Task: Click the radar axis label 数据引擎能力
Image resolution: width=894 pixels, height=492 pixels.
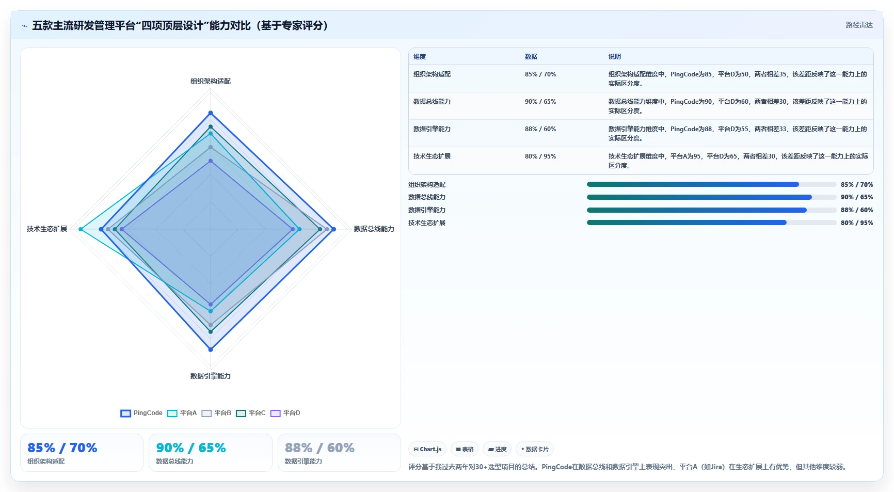Action: pos(211,376)
